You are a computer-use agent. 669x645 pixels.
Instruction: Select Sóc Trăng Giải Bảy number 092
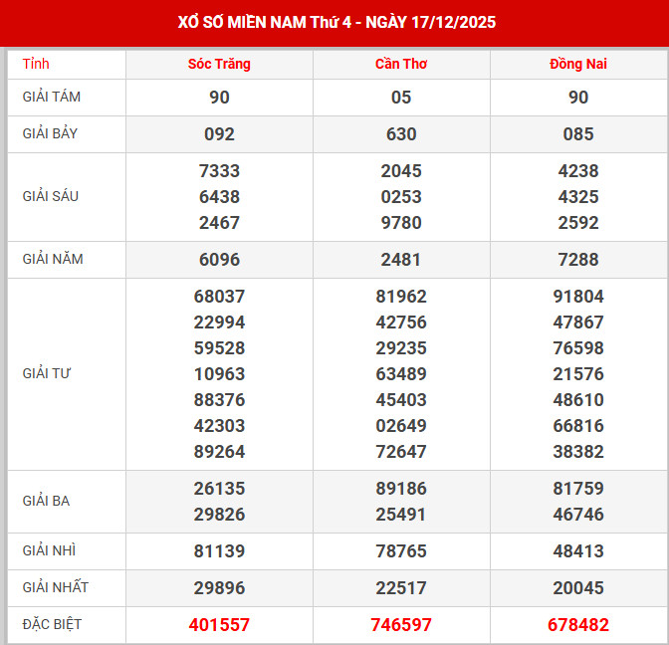pyautogui.click(x=219, y=134)
